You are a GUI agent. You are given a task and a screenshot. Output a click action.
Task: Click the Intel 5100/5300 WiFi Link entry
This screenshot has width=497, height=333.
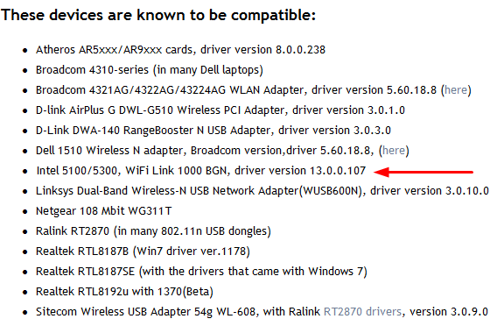pyautogui.click(x=201, y=171)
